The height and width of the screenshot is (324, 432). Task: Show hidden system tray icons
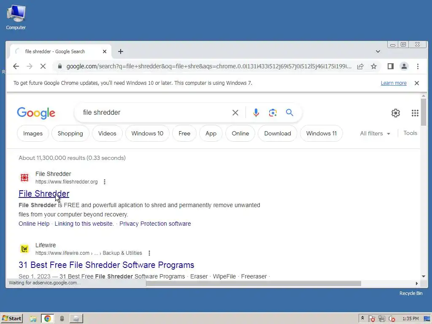pyautogui.click(x=362, y=318)
